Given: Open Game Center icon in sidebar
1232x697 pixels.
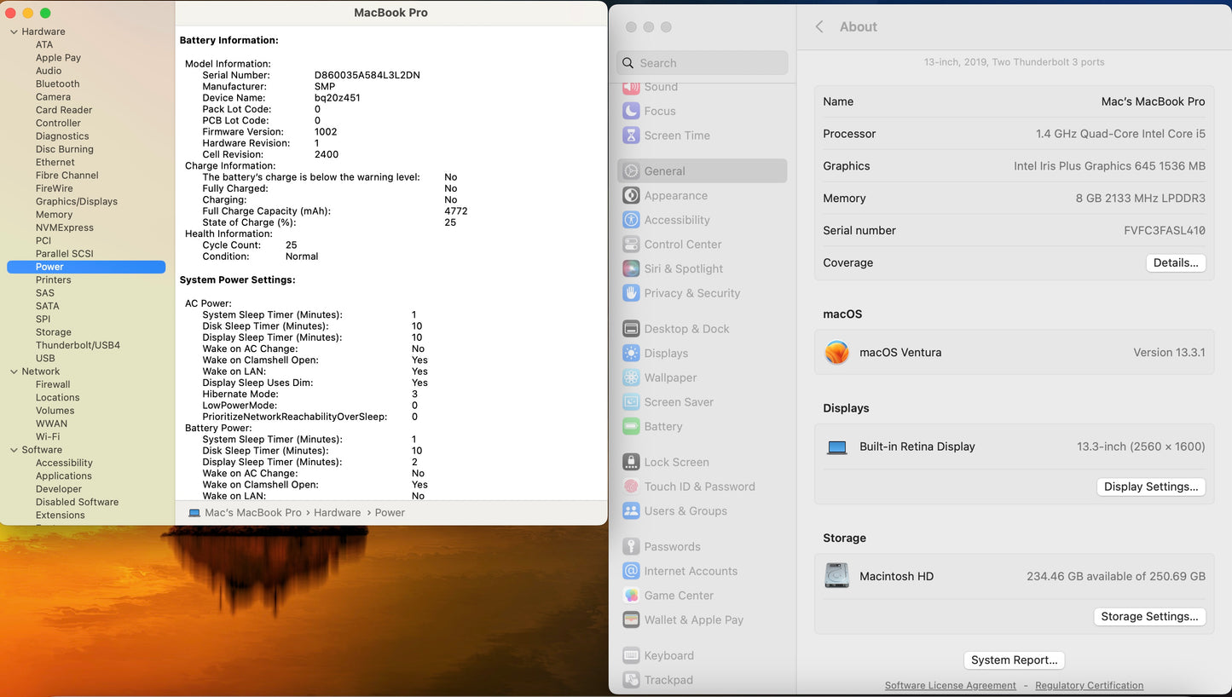Looking at the screenshot, I should [631, 596].
